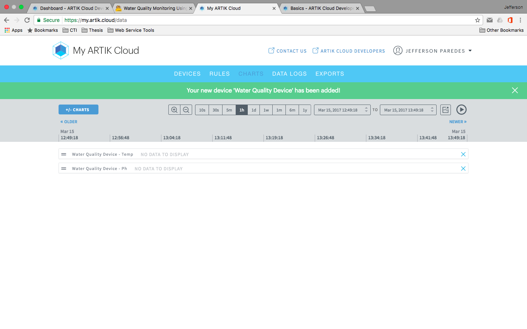Screen dimensions: 527x329
Task: Load NEWER chart data
Action: click(458, 122)
